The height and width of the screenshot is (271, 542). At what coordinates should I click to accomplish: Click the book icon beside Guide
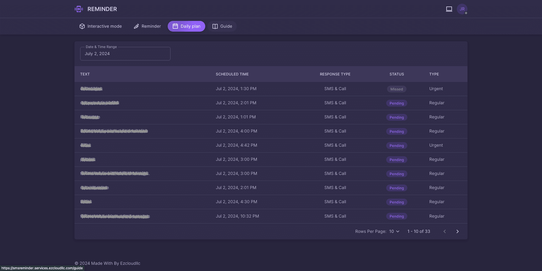(215, 26)
